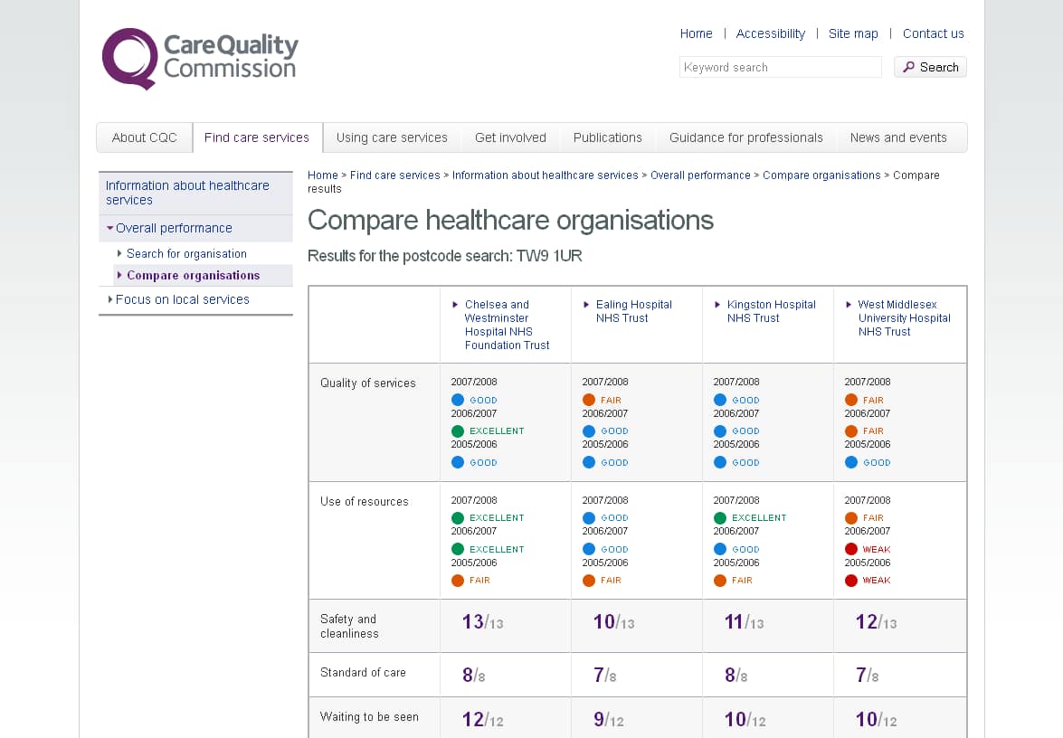Switch to the About CQC tab

[145, 137]
